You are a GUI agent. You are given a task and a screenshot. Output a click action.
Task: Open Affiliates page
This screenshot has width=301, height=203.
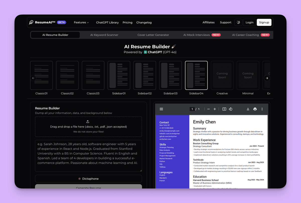(208, 22)
